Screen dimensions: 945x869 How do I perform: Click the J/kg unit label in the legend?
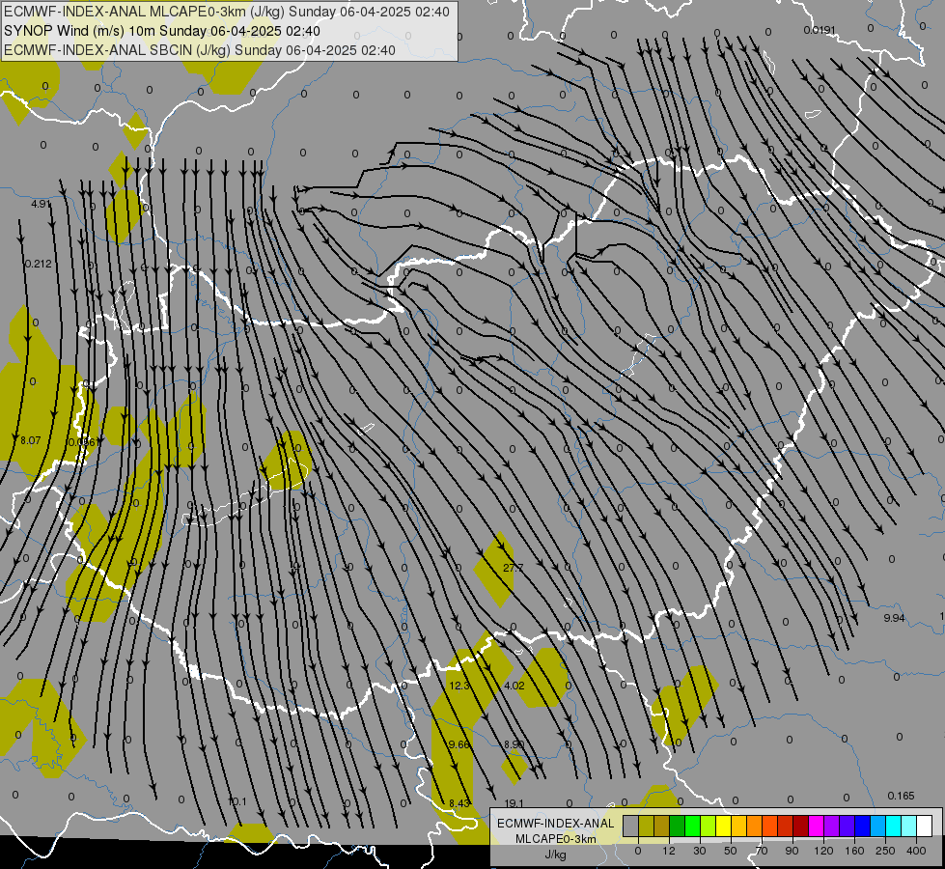point(556,855)
